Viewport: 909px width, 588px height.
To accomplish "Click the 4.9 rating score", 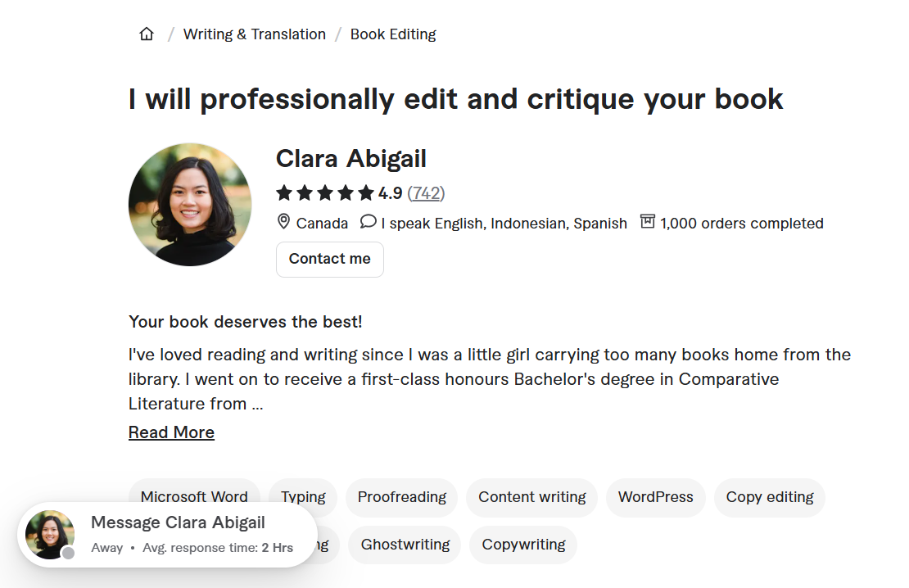I will tap(391, 192).
